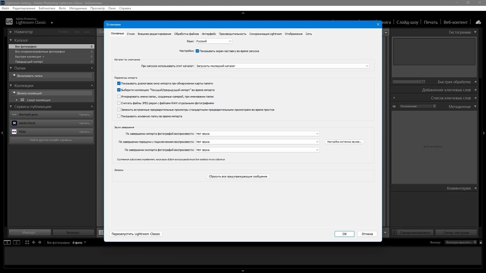The image size is (486, 273).
Task: Select second window display icon 2
Action: [x=17, y=242]
